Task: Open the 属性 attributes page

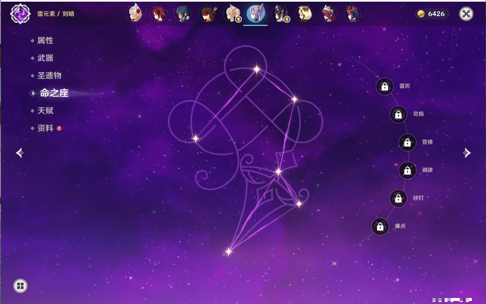Action: [x=45, y=41]
